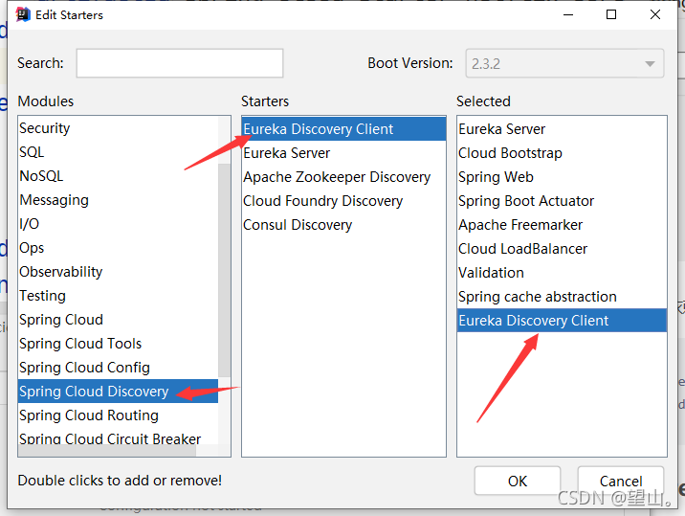685x516 pixels.
Task: Select Observability module
Action: click(118, 272)
